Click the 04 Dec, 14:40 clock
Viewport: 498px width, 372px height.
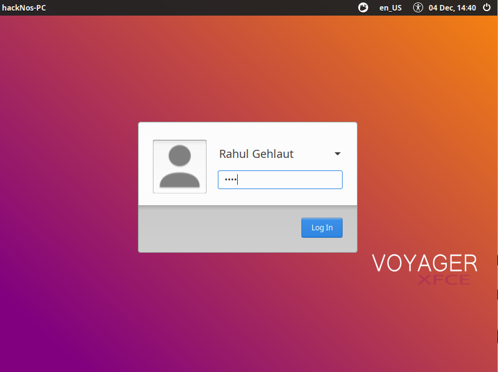coord(452,8)
